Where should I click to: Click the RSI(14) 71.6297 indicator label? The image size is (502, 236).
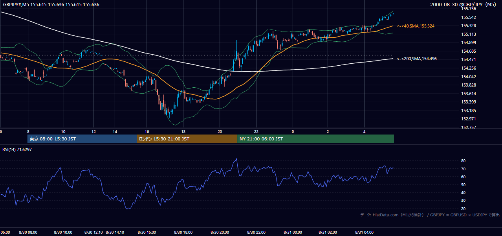point(17,149)
